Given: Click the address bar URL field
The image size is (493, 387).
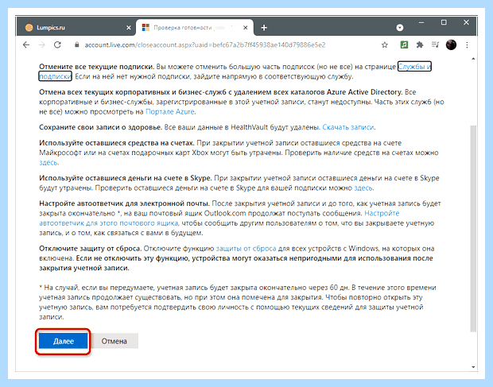Looking at the screenshot, I should tap(204, 45).
